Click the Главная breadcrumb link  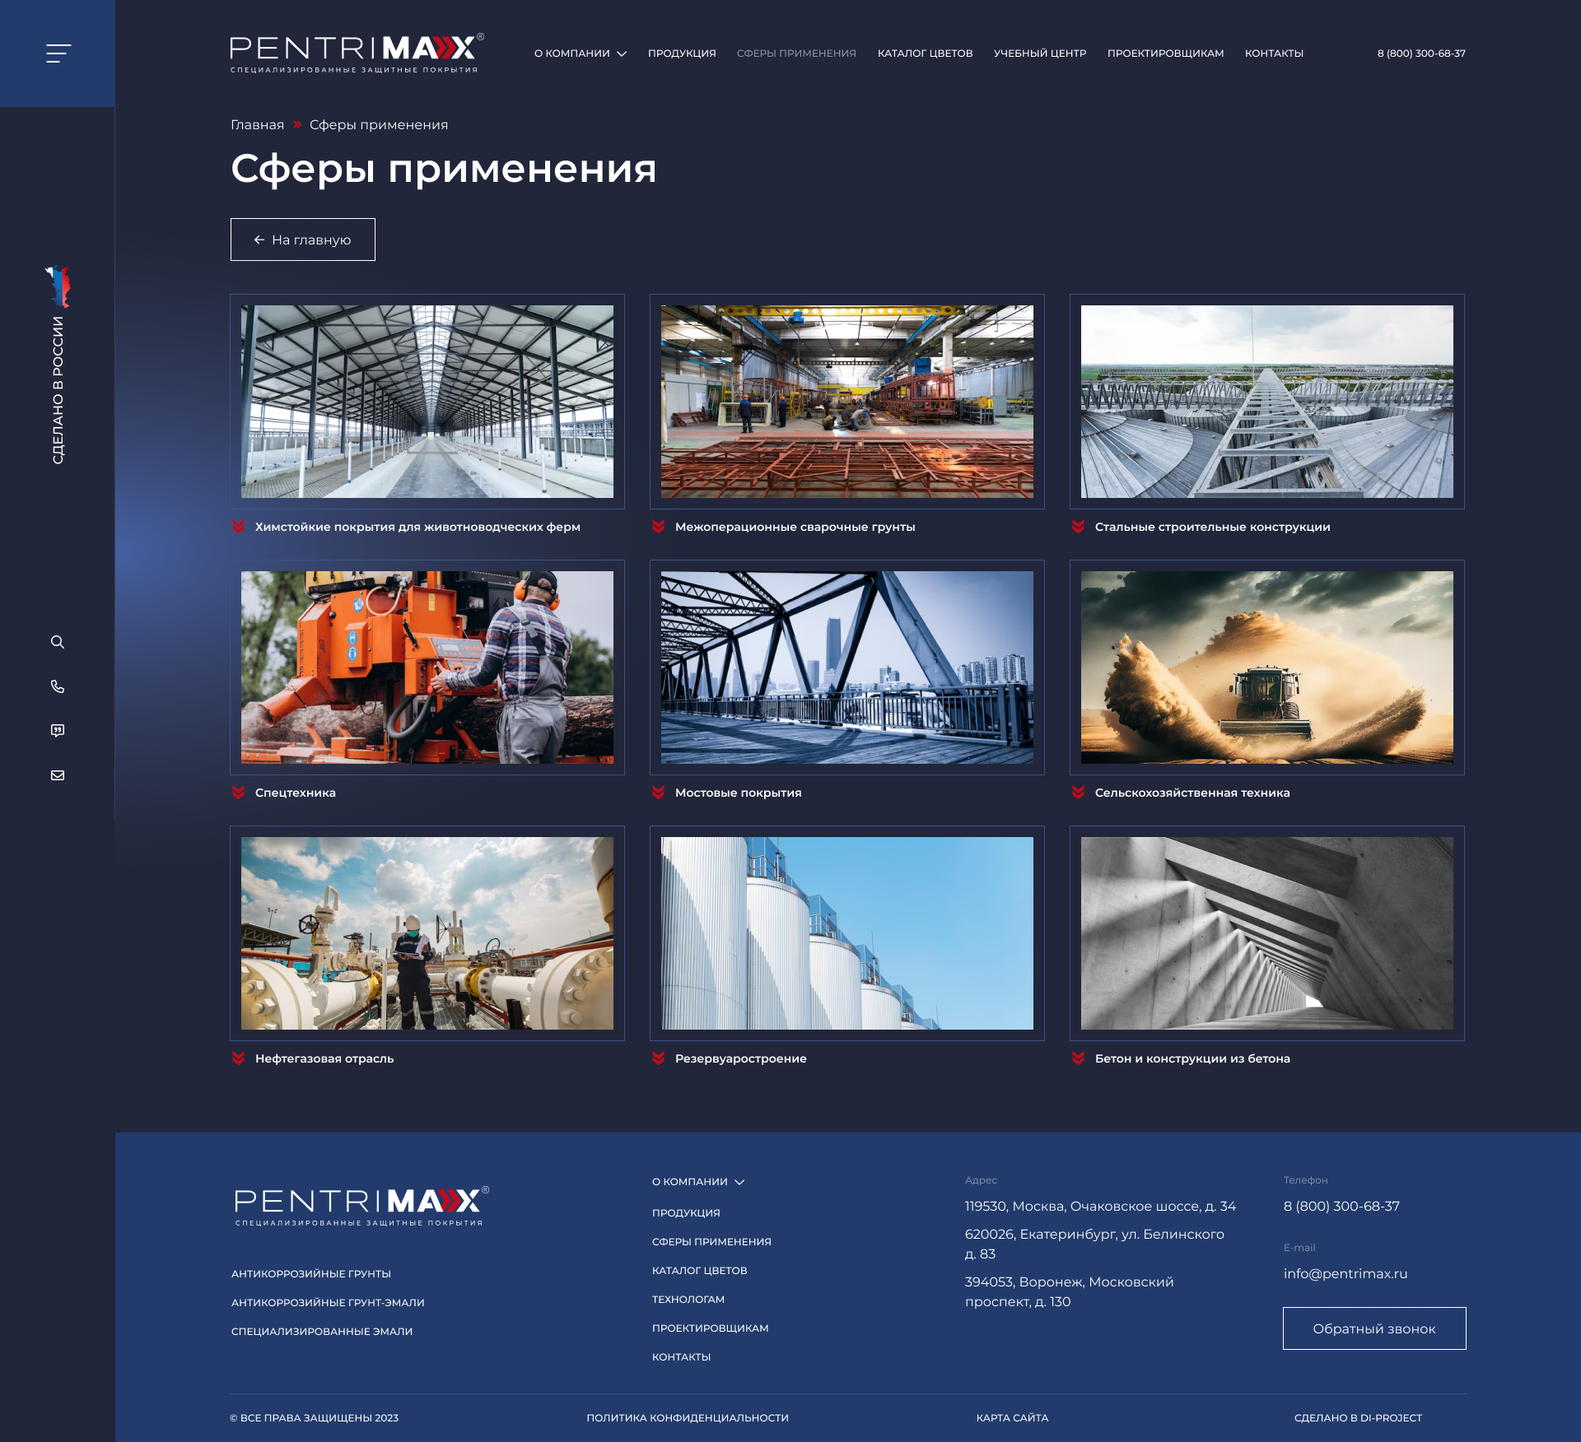pyautogui.click(x=257, y=125)
